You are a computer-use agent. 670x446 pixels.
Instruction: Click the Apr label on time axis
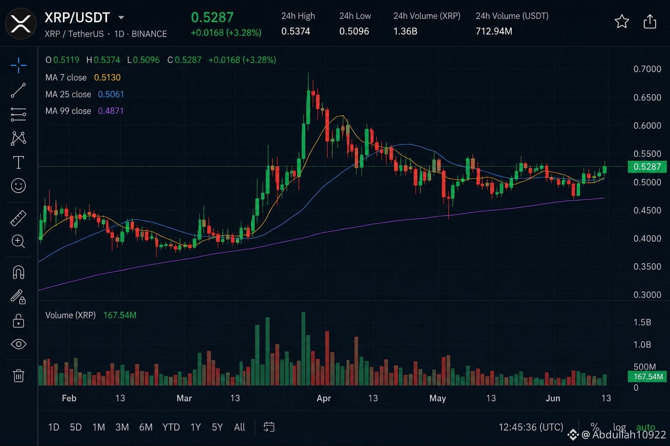[x=324, y=398]
